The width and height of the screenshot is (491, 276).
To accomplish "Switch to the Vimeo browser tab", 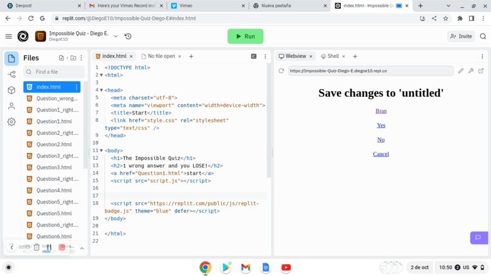I will 208,5.
